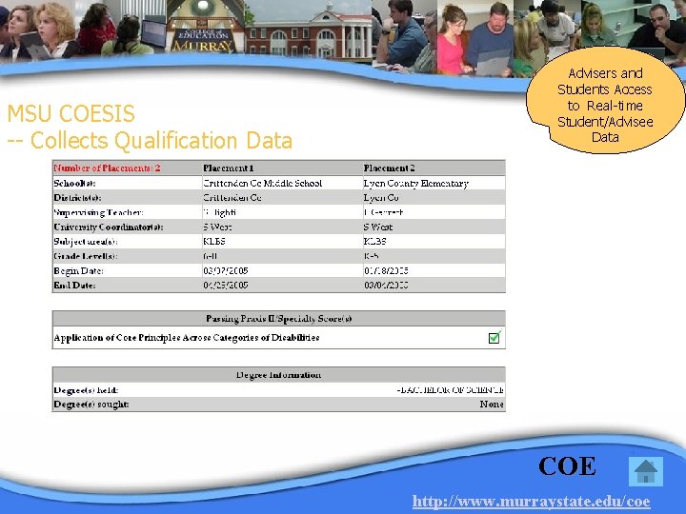Select the Number of Placements: 2 header
The width and height of the screenshot is (686, 514).
(x=107, y=168)
